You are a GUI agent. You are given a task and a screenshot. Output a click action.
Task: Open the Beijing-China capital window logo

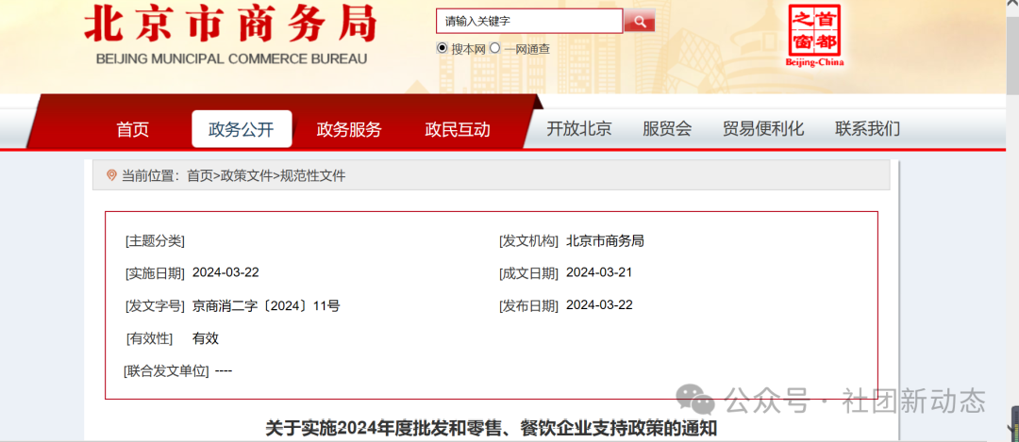point(814,35)
